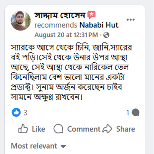
Task: Click the red star recommendation badge
Action: tap(91, 15)
